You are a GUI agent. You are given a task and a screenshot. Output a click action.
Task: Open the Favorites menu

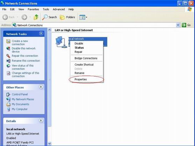(33, 9)
